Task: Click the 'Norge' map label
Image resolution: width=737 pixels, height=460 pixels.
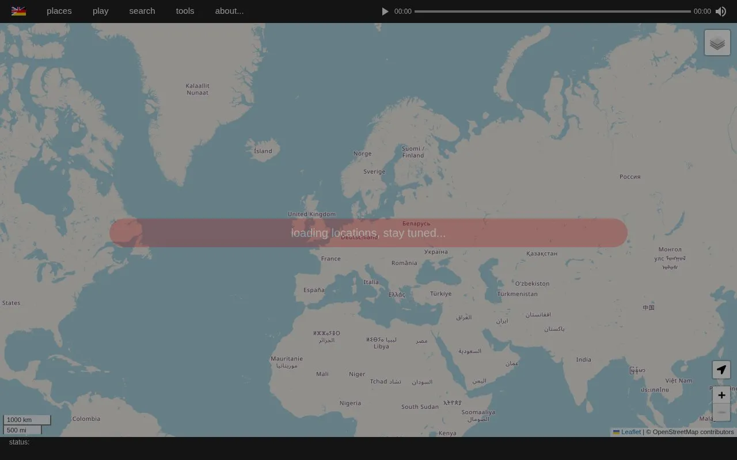Action: [x=363, y=154]
